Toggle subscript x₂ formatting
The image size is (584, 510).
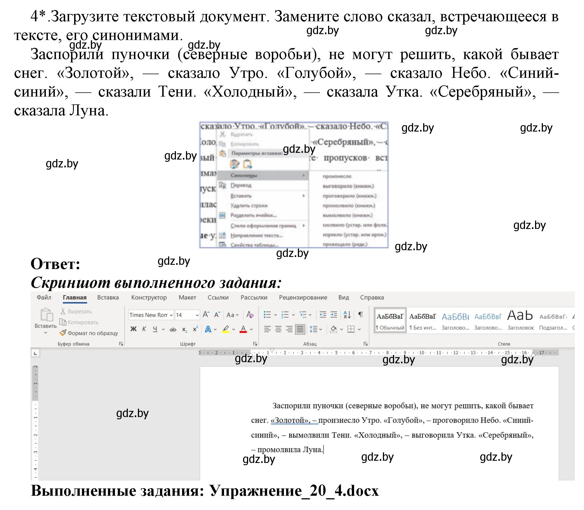coord(185,329)
